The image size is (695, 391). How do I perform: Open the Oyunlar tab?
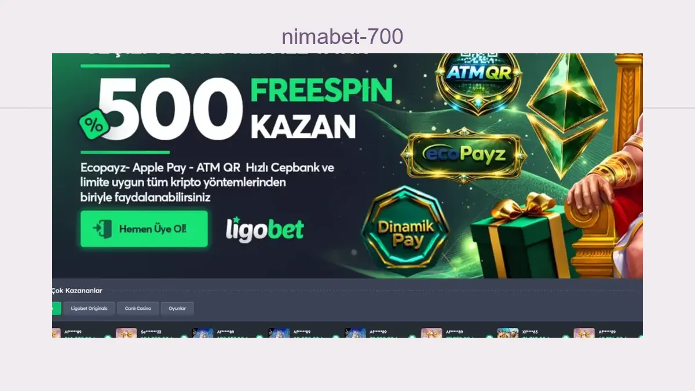tap(177, 308)
